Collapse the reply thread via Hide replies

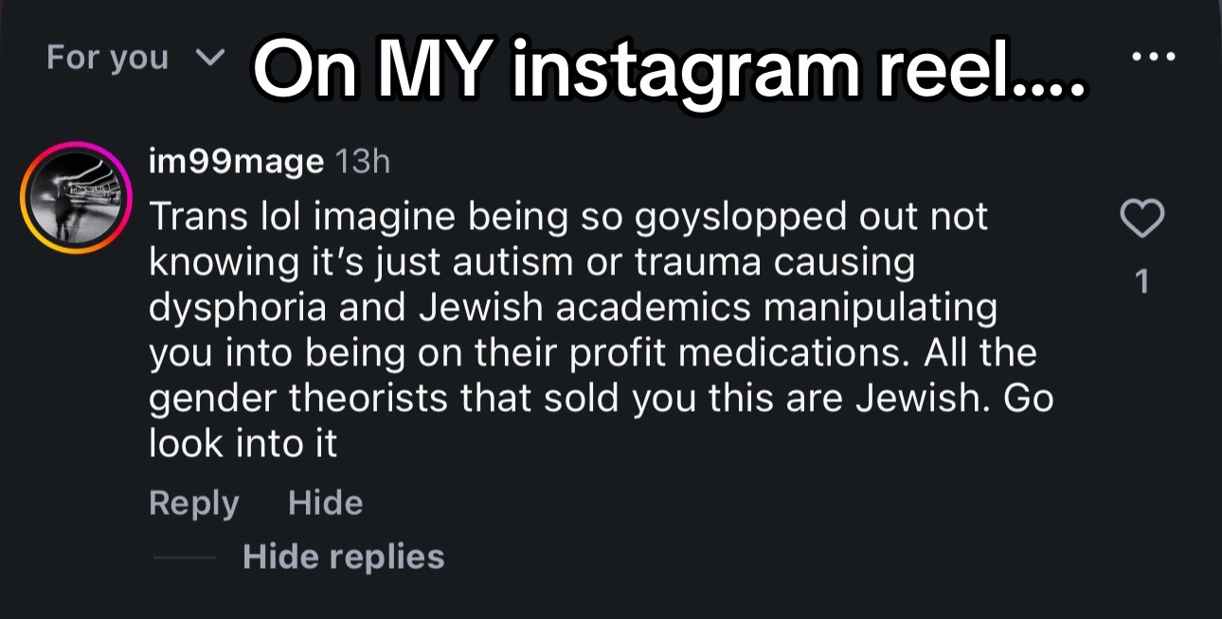[x=343, y=557]
